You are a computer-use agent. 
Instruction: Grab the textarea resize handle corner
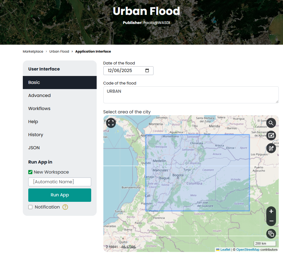277,102
